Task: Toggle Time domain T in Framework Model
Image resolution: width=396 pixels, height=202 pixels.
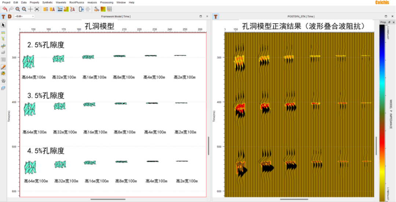Action: (3, 16)
